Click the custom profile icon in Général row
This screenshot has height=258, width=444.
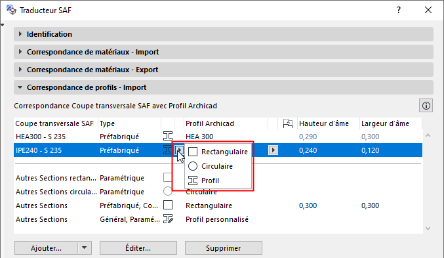point(168,219)
